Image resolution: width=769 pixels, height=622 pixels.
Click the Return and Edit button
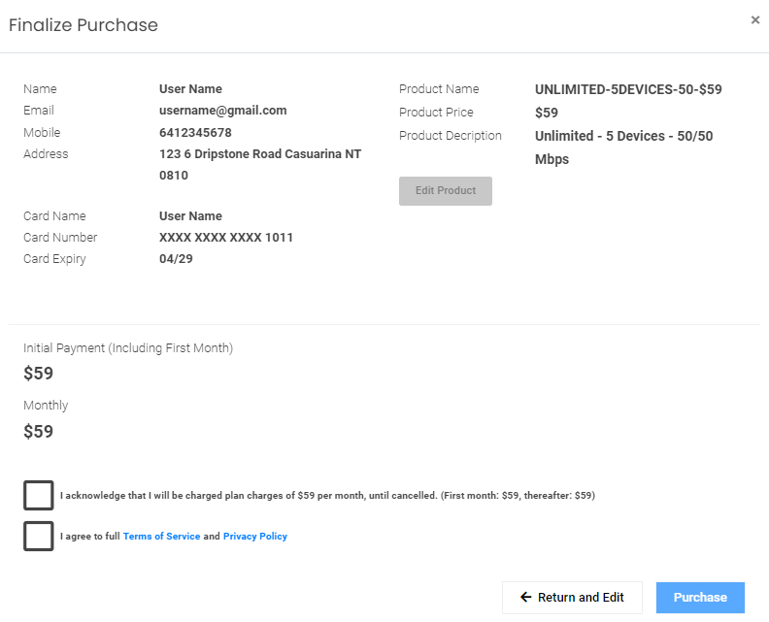[572, 598]
